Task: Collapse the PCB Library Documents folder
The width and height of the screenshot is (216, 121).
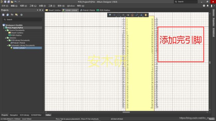Action: 7,40
